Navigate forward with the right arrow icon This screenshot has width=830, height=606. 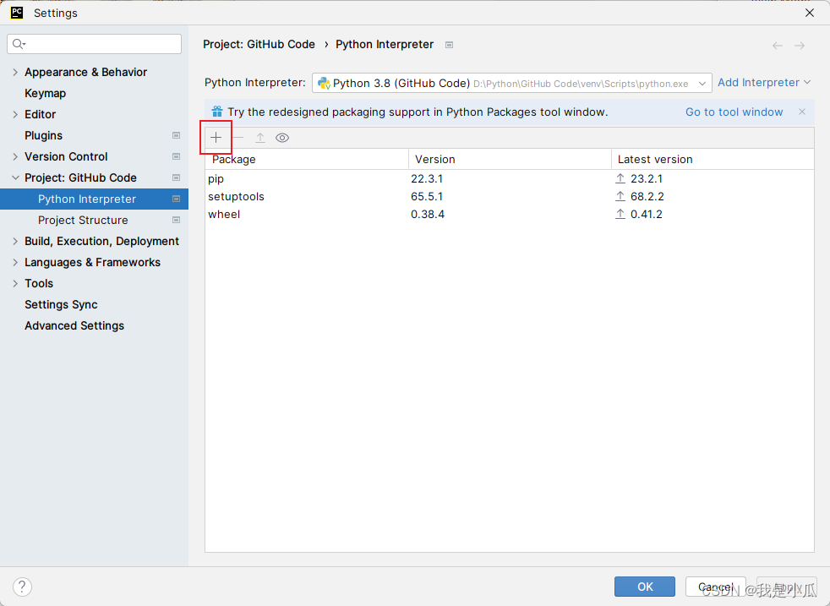[800, 45]
